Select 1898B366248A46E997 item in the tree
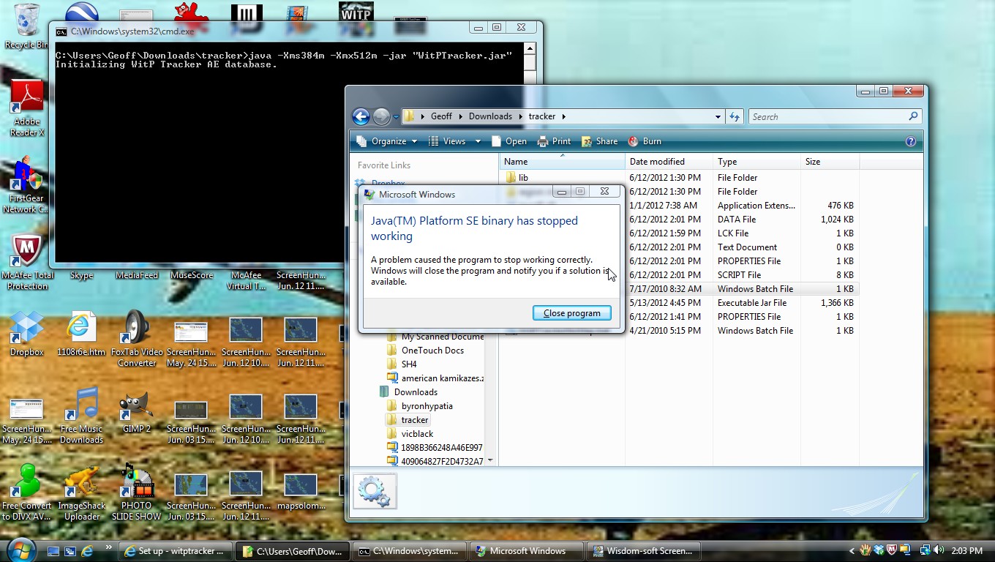This screenshot has width=995, height=562. 441,448
